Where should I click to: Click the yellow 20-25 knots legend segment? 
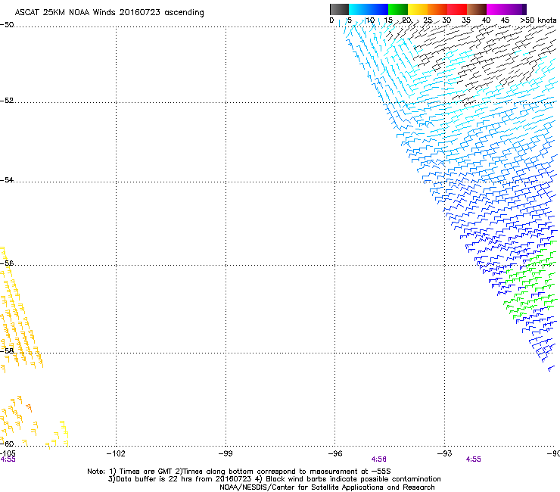[x=418, y=9]
